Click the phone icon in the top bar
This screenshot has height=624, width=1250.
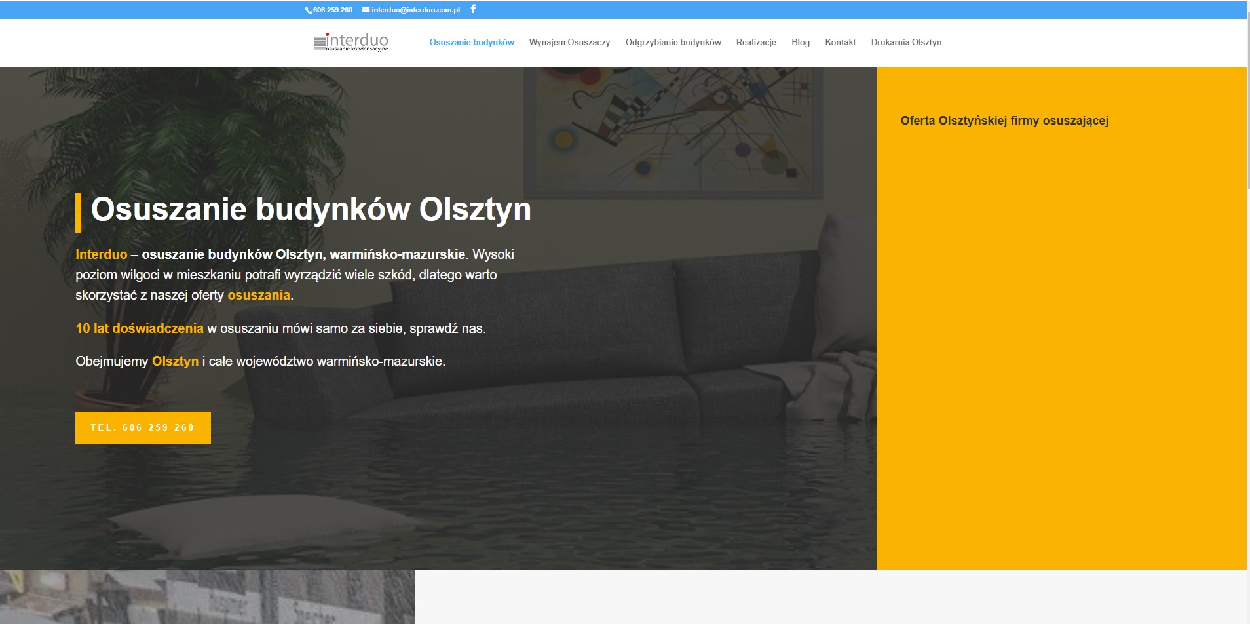point(308,10)
